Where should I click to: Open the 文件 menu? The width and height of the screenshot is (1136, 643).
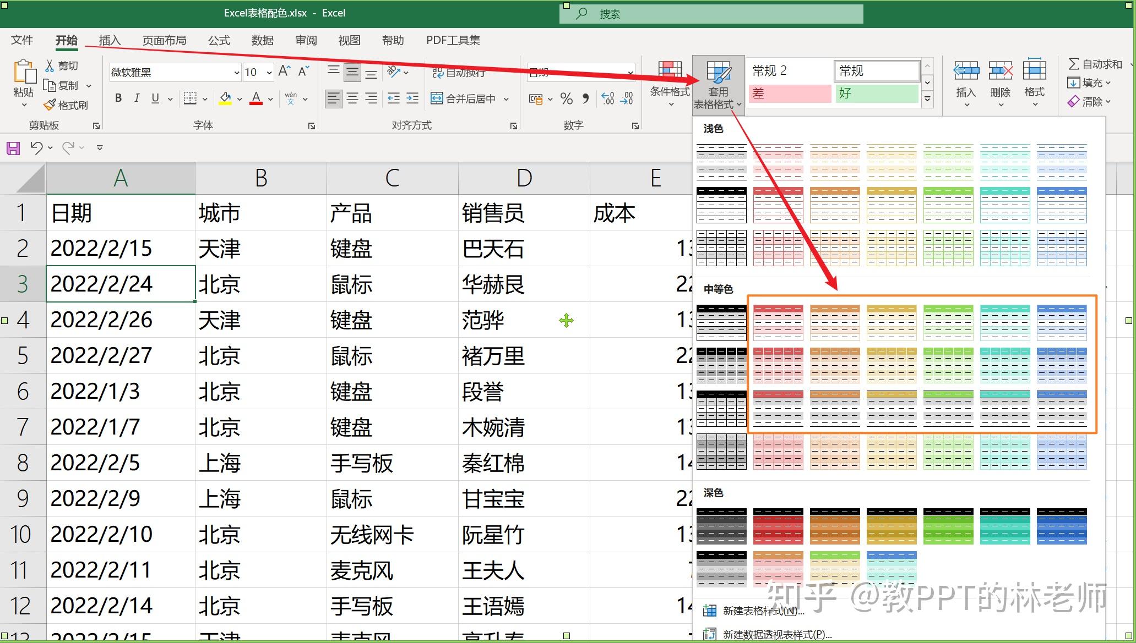pos(22,40)
